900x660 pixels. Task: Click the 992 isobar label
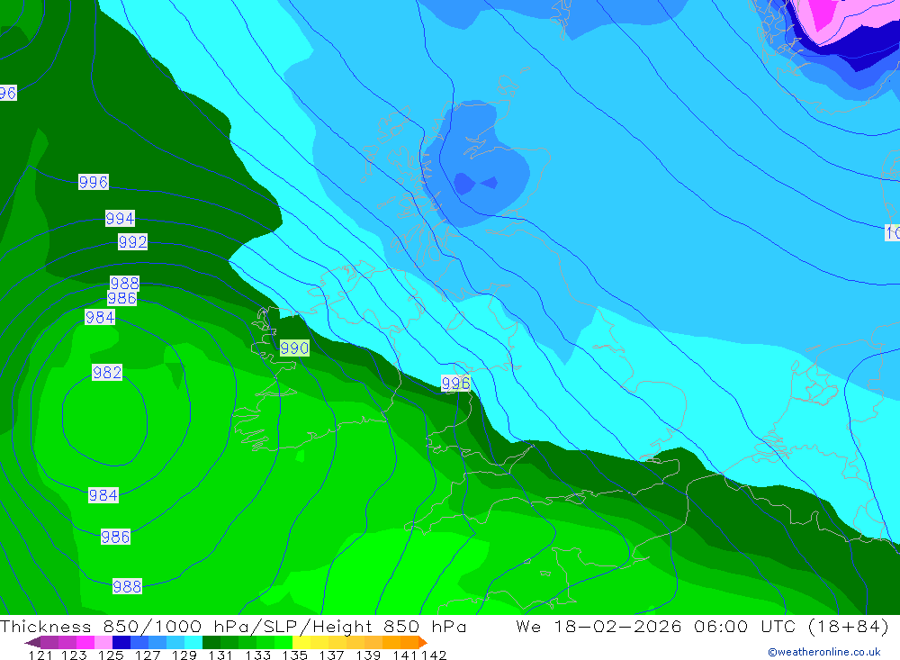click(x=132, y=242)
